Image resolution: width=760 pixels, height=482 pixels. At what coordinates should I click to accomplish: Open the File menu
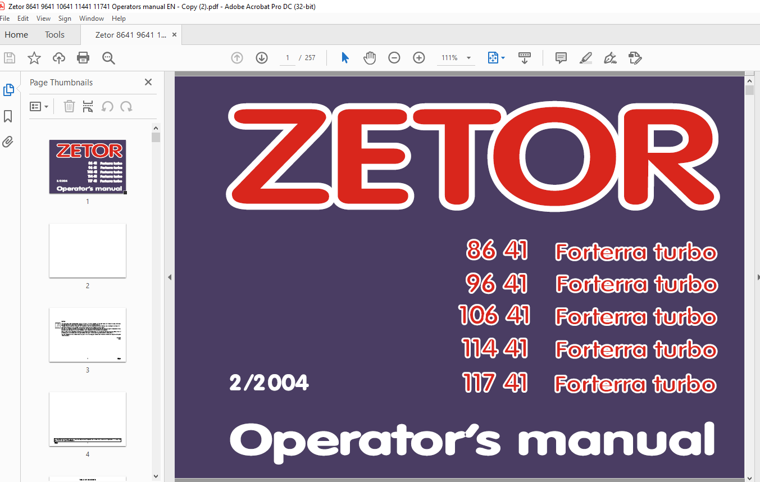click(x=4, y=19)
